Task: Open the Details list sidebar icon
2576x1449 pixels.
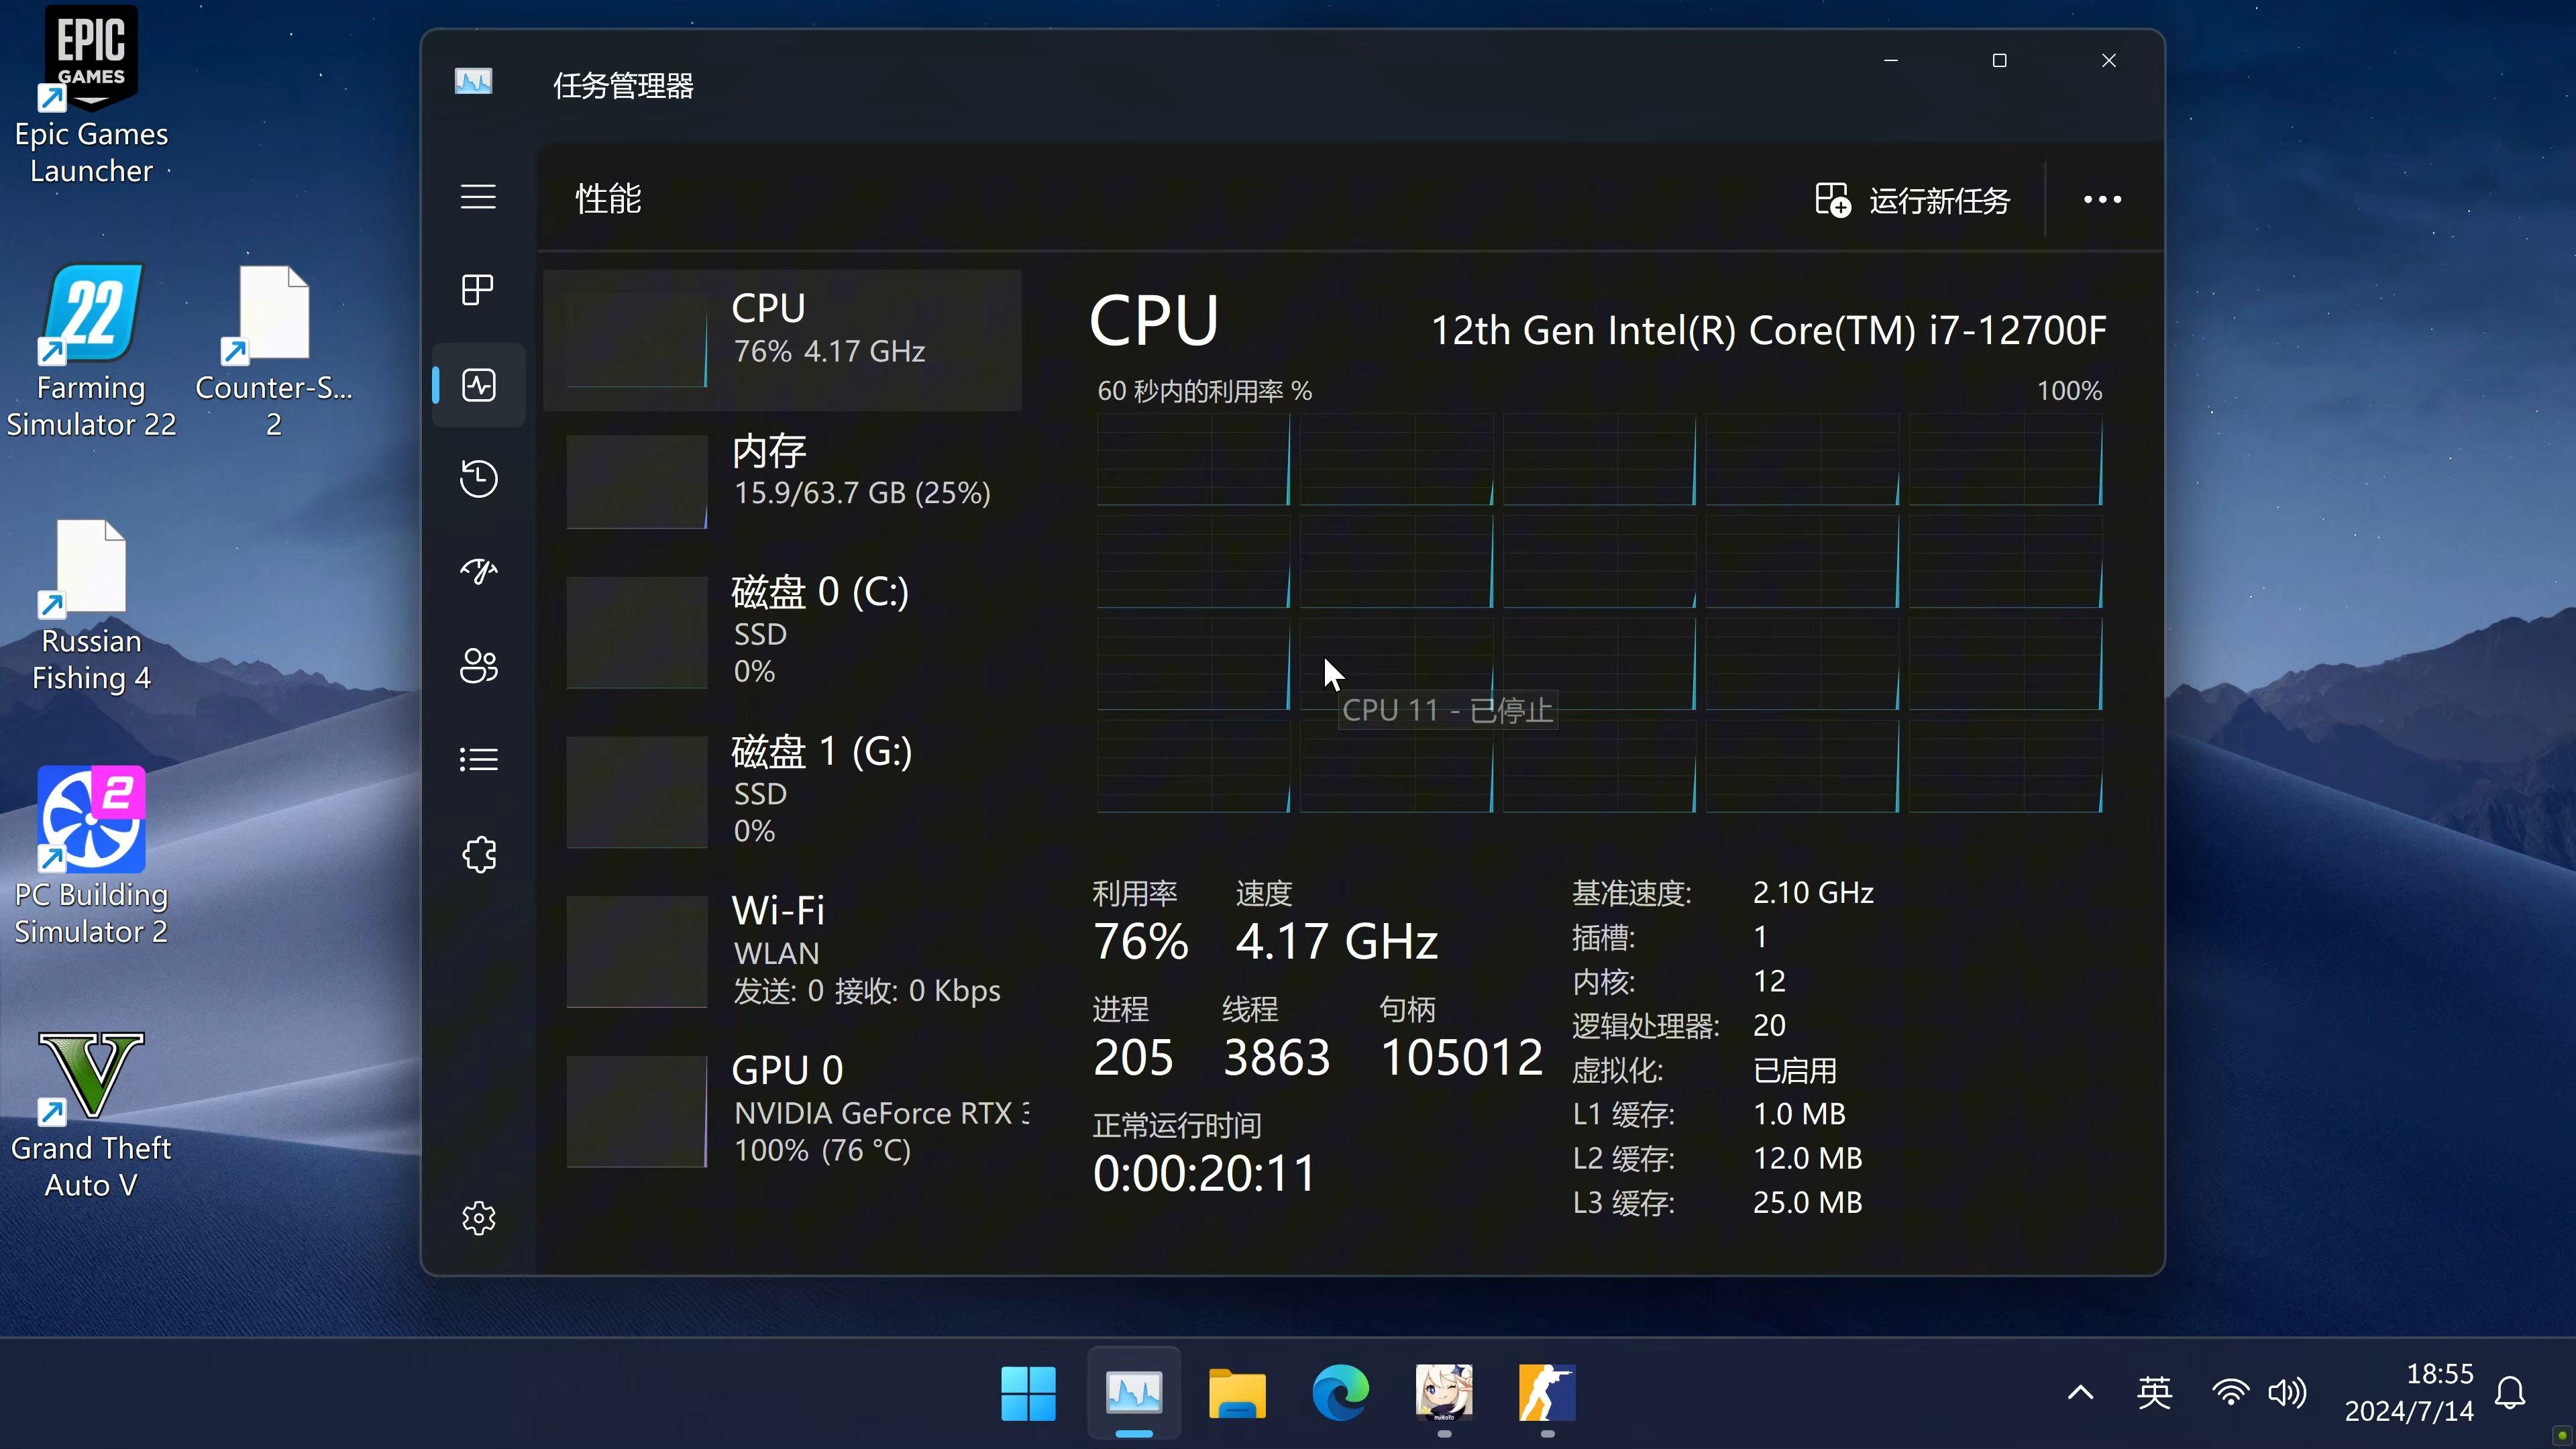Action: coord(479,759)
